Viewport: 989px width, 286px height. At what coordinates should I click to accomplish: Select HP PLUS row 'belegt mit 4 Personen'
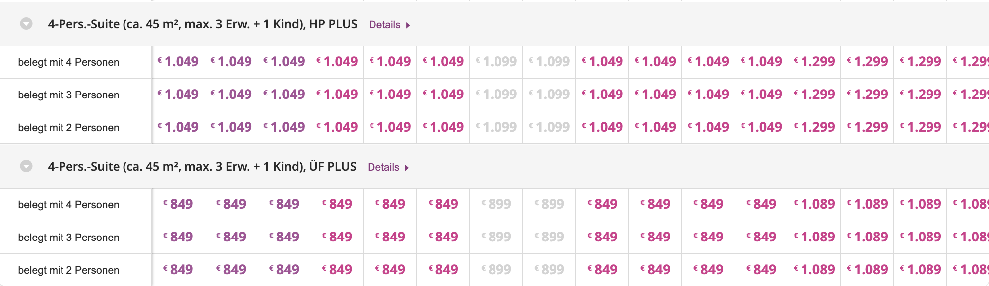pos(68,62)
